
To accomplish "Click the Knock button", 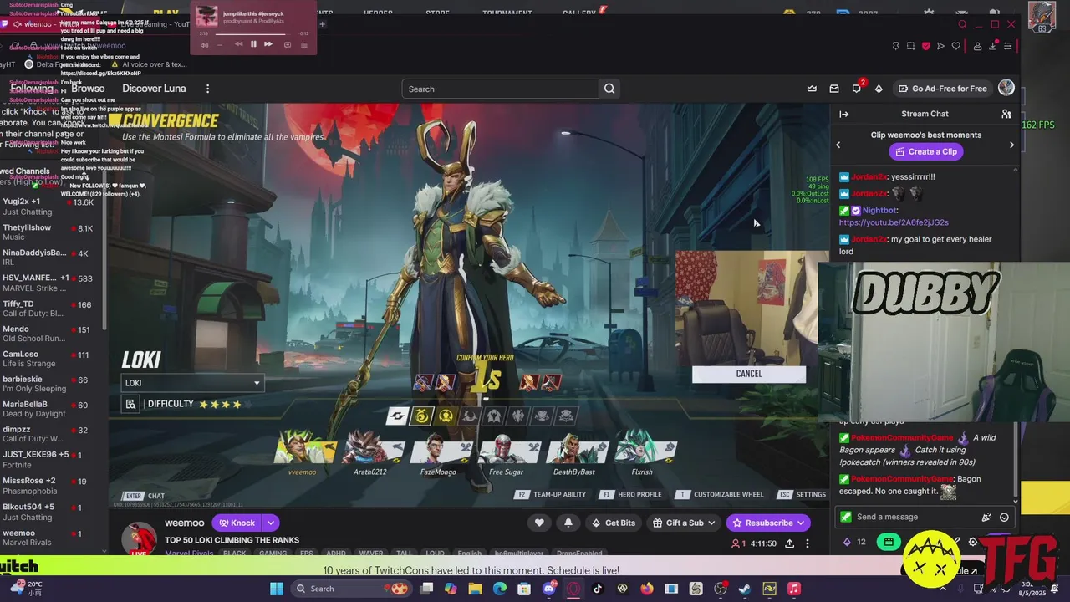I will (x=237, y=523).
